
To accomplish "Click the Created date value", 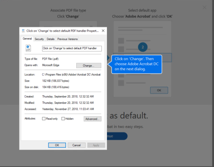I will click(68, 97).
